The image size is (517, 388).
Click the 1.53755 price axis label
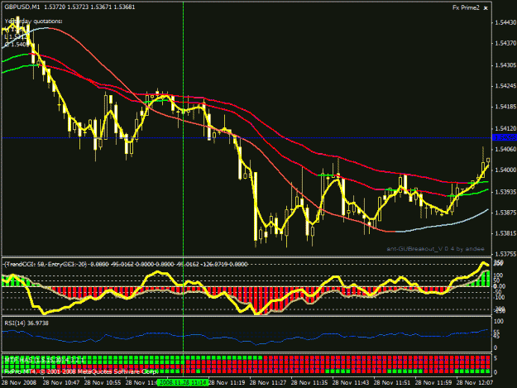point(505,254)
